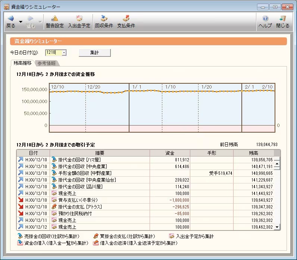Viewport: 297px width, 260px height.
Task: Click the 集計 button
Action: pyautogui.click(x=95, y=53)
